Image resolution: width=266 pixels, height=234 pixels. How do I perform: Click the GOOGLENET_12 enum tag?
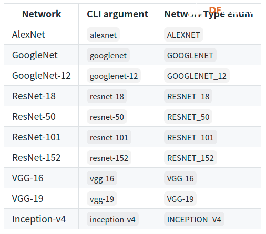tap(197, 76)
